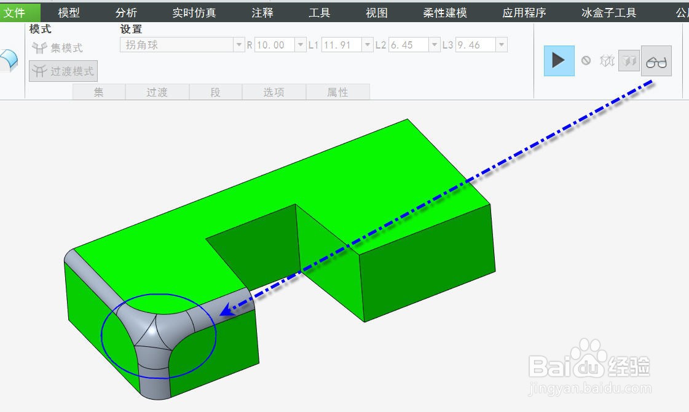The height and width of the screenshot is (412, 689).
Task: Open the 实时仿真 ribbon tab
Action: (x=194, y=13)
